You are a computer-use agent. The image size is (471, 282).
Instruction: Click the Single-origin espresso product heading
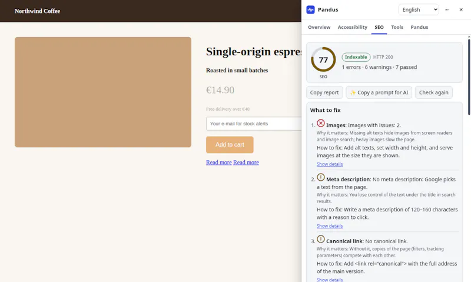pos(254,52)
